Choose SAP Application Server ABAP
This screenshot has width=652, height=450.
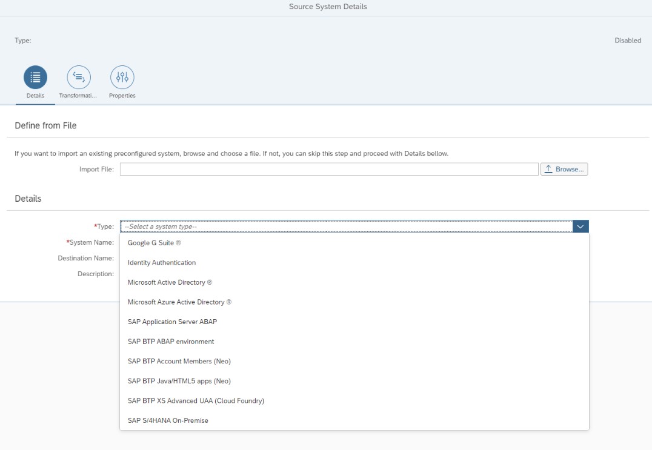[x=354, y=322]
